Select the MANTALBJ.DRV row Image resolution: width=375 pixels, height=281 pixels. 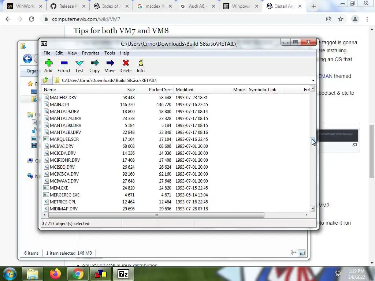(65, 132)
